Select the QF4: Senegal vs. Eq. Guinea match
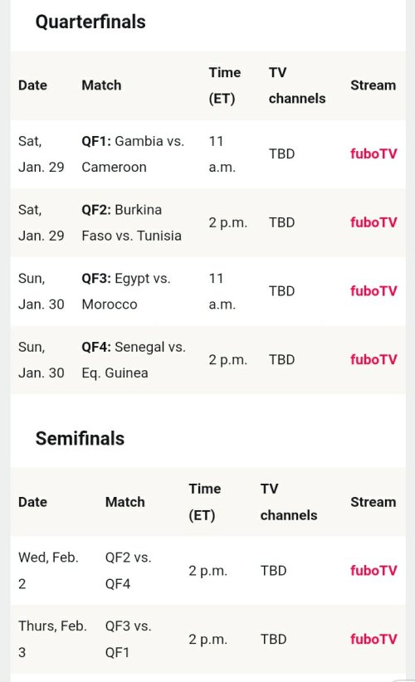This screenshot has height=682, width=415. pos(134,360)
